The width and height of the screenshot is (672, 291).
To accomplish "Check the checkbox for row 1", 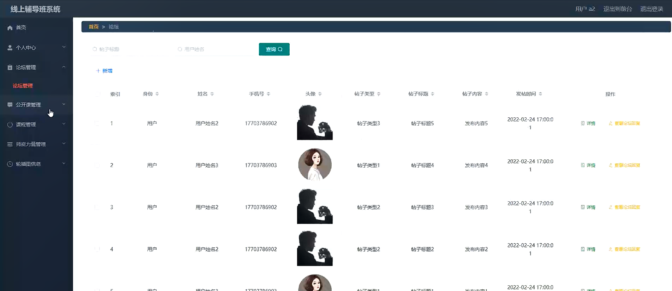I will click(x=97, y=123).
